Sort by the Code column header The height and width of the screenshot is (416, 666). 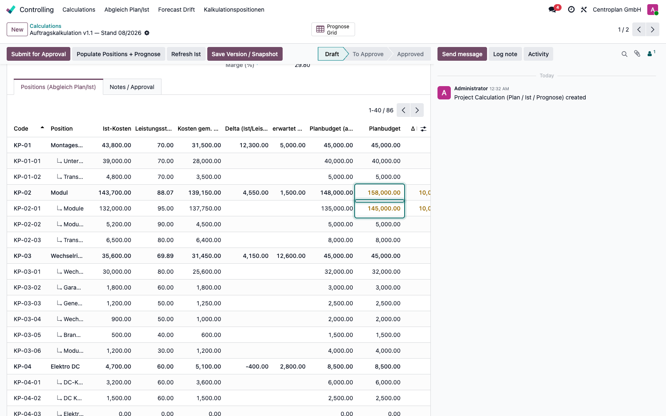point(21,129)
